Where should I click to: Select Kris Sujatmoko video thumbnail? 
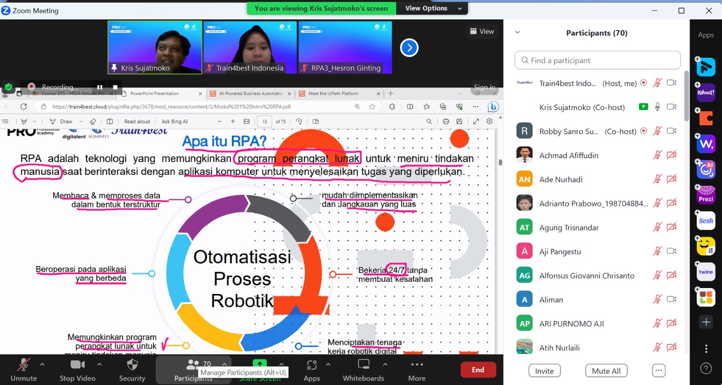pyautogui.click(x=155, y=47)
